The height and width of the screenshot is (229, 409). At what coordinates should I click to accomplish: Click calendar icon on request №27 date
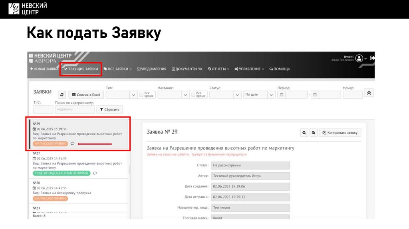(x=34, y=158)
